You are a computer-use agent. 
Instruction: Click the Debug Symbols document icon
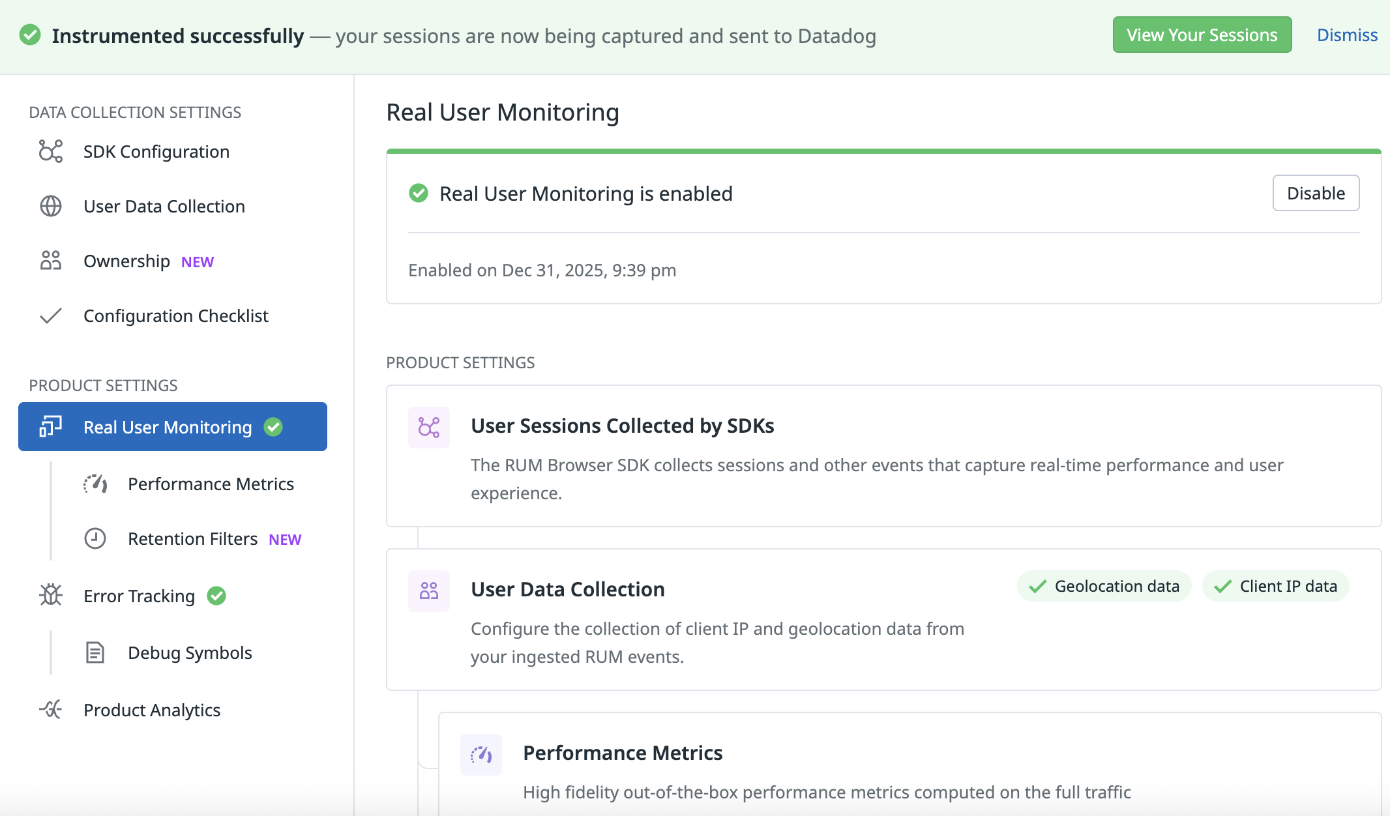(x=95, y=652)
